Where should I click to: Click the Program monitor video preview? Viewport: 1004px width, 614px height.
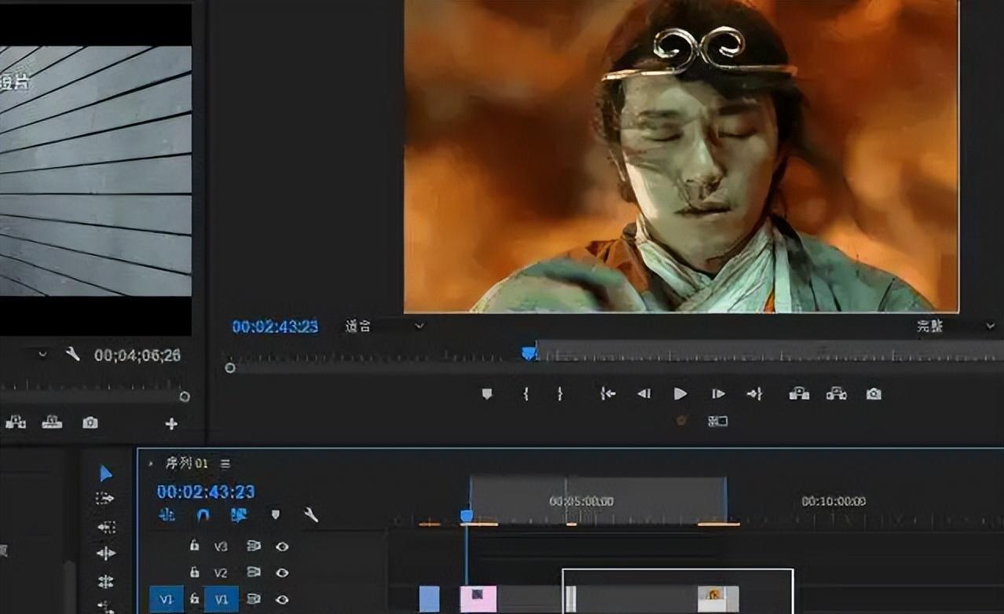point(681,156)
